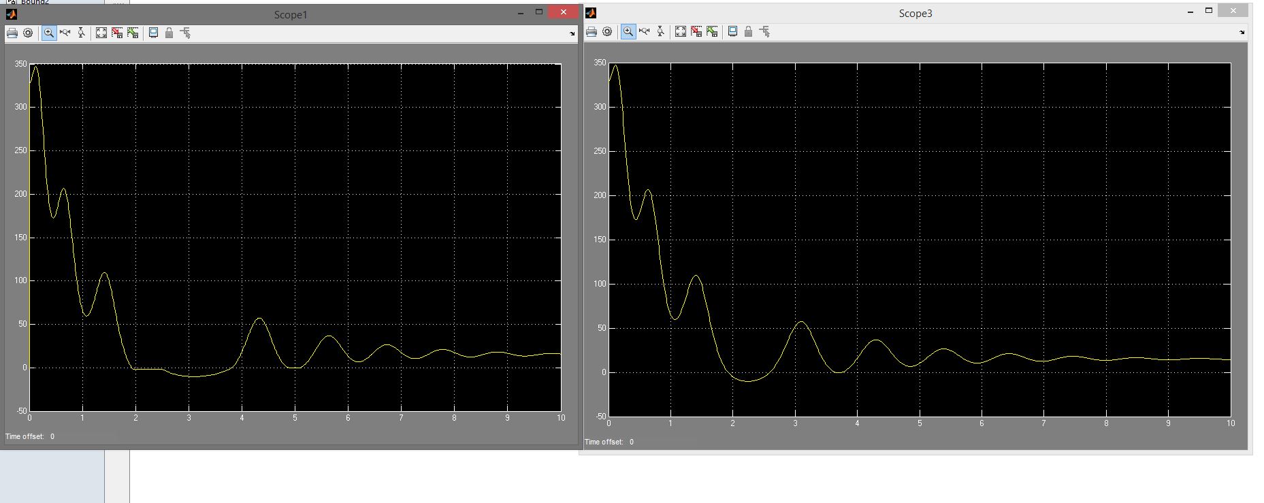Select Zoom X-axis tool in Scope1
Viewport: 1264px width, 503px height.
tap(65, 33)
